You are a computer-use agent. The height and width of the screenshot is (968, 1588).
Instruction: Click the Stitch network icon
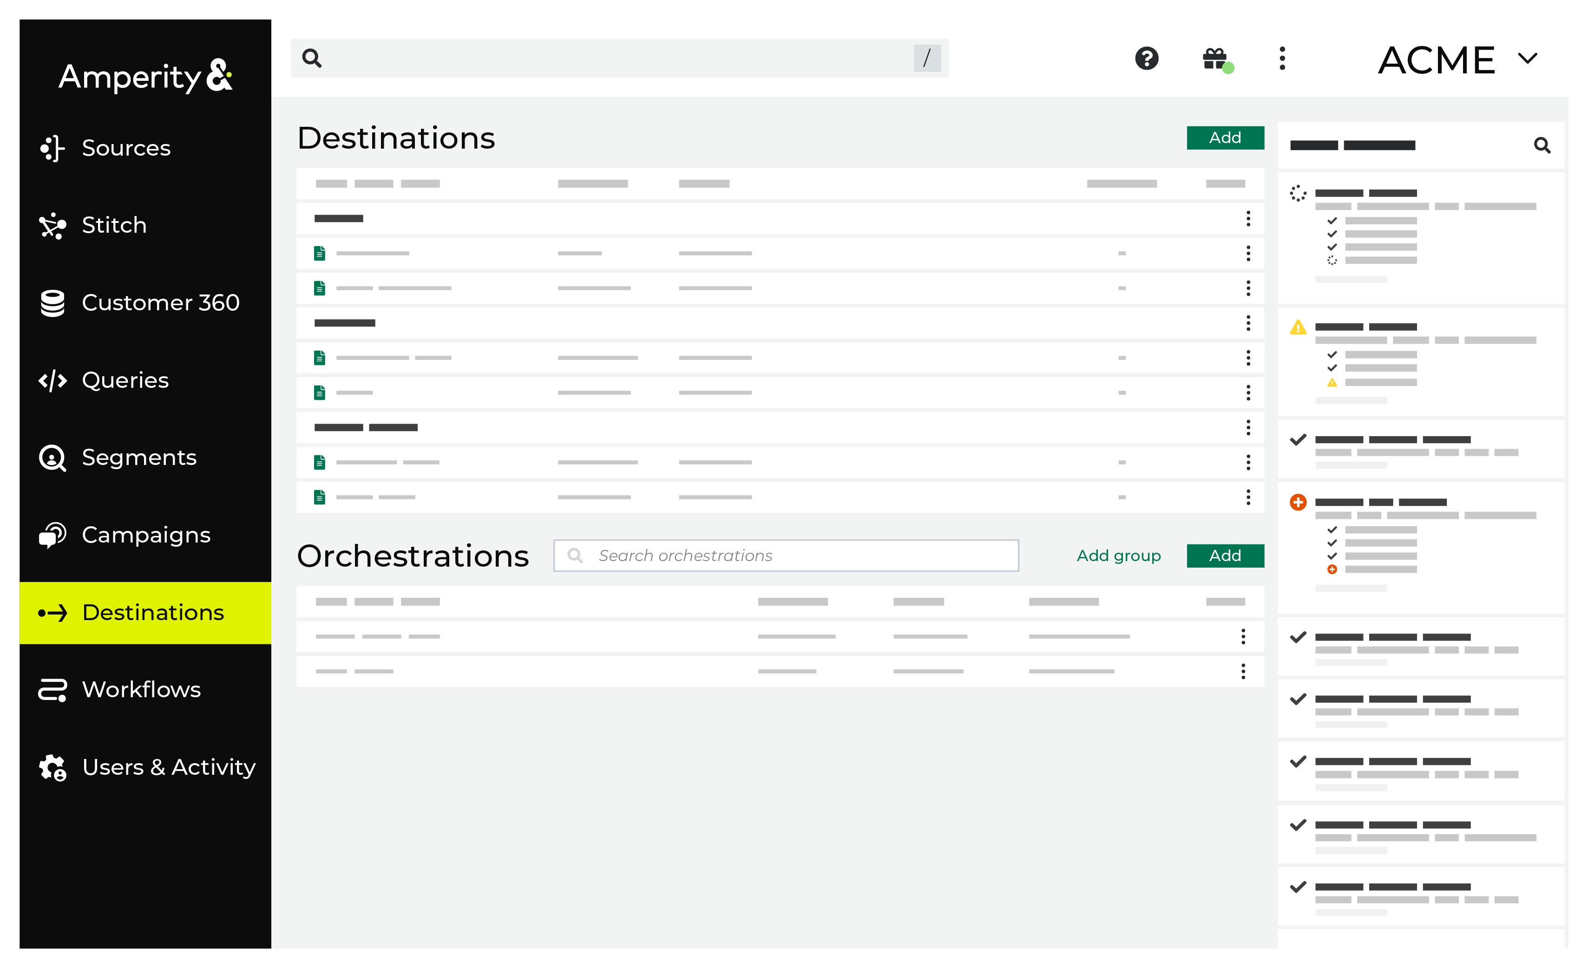(x=53, y=226)
